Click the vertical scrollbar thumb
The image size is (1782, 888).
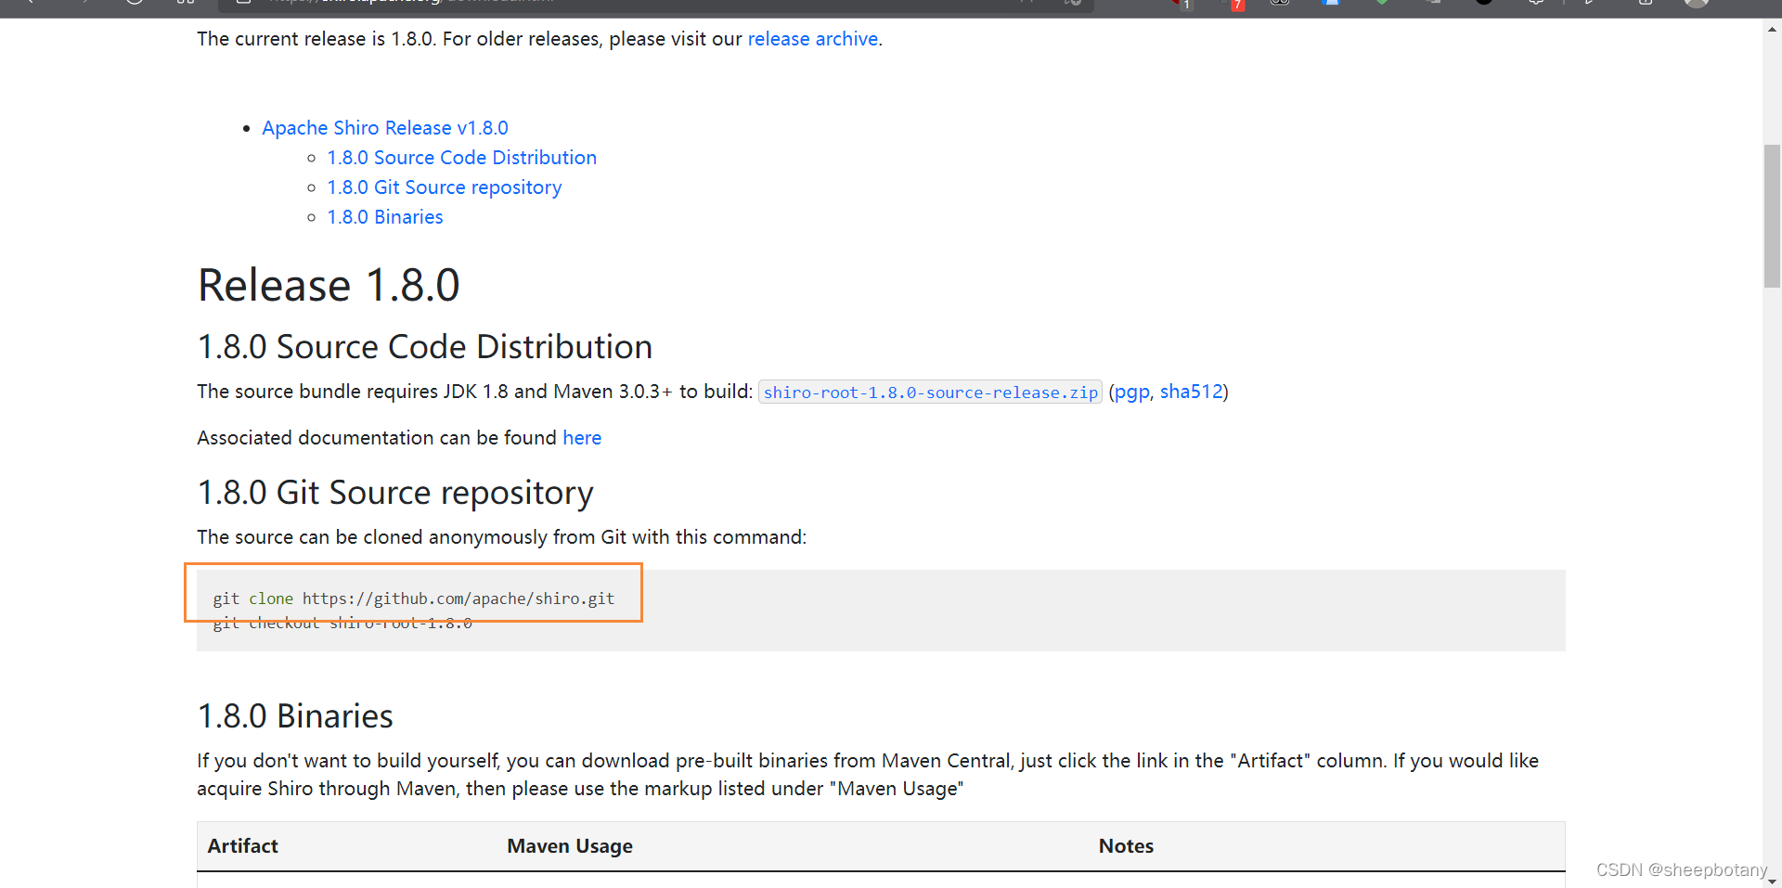(1773, 216)
